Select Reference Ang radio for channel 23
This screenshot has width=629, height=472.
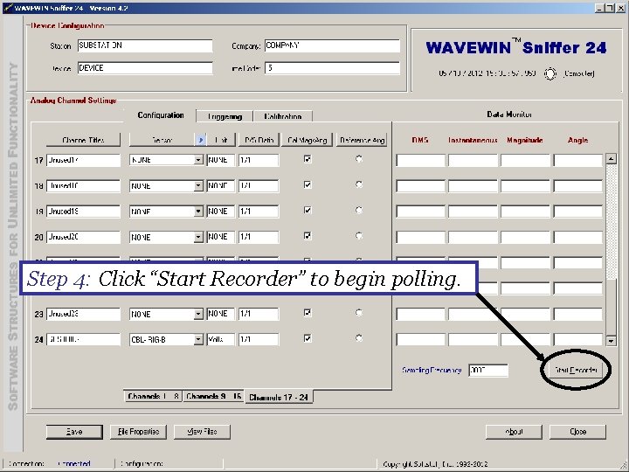[359, 313]
